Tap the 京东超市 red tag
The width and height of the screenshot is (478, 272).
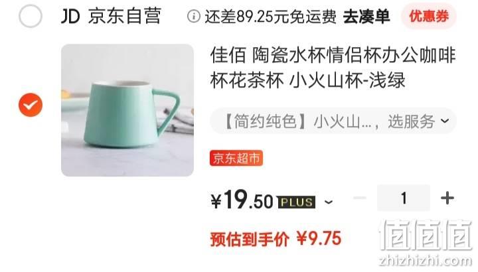[236, 158]
